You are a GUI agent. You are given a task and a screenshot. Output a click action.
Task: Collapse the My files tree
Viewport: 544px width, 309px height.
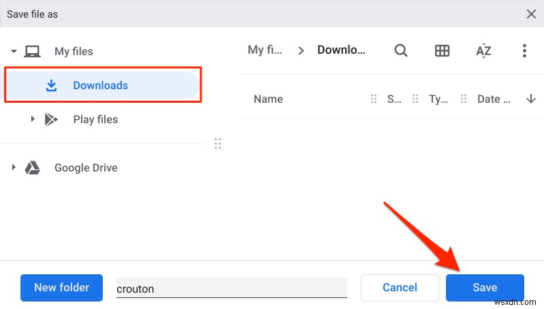coord(14,51)
